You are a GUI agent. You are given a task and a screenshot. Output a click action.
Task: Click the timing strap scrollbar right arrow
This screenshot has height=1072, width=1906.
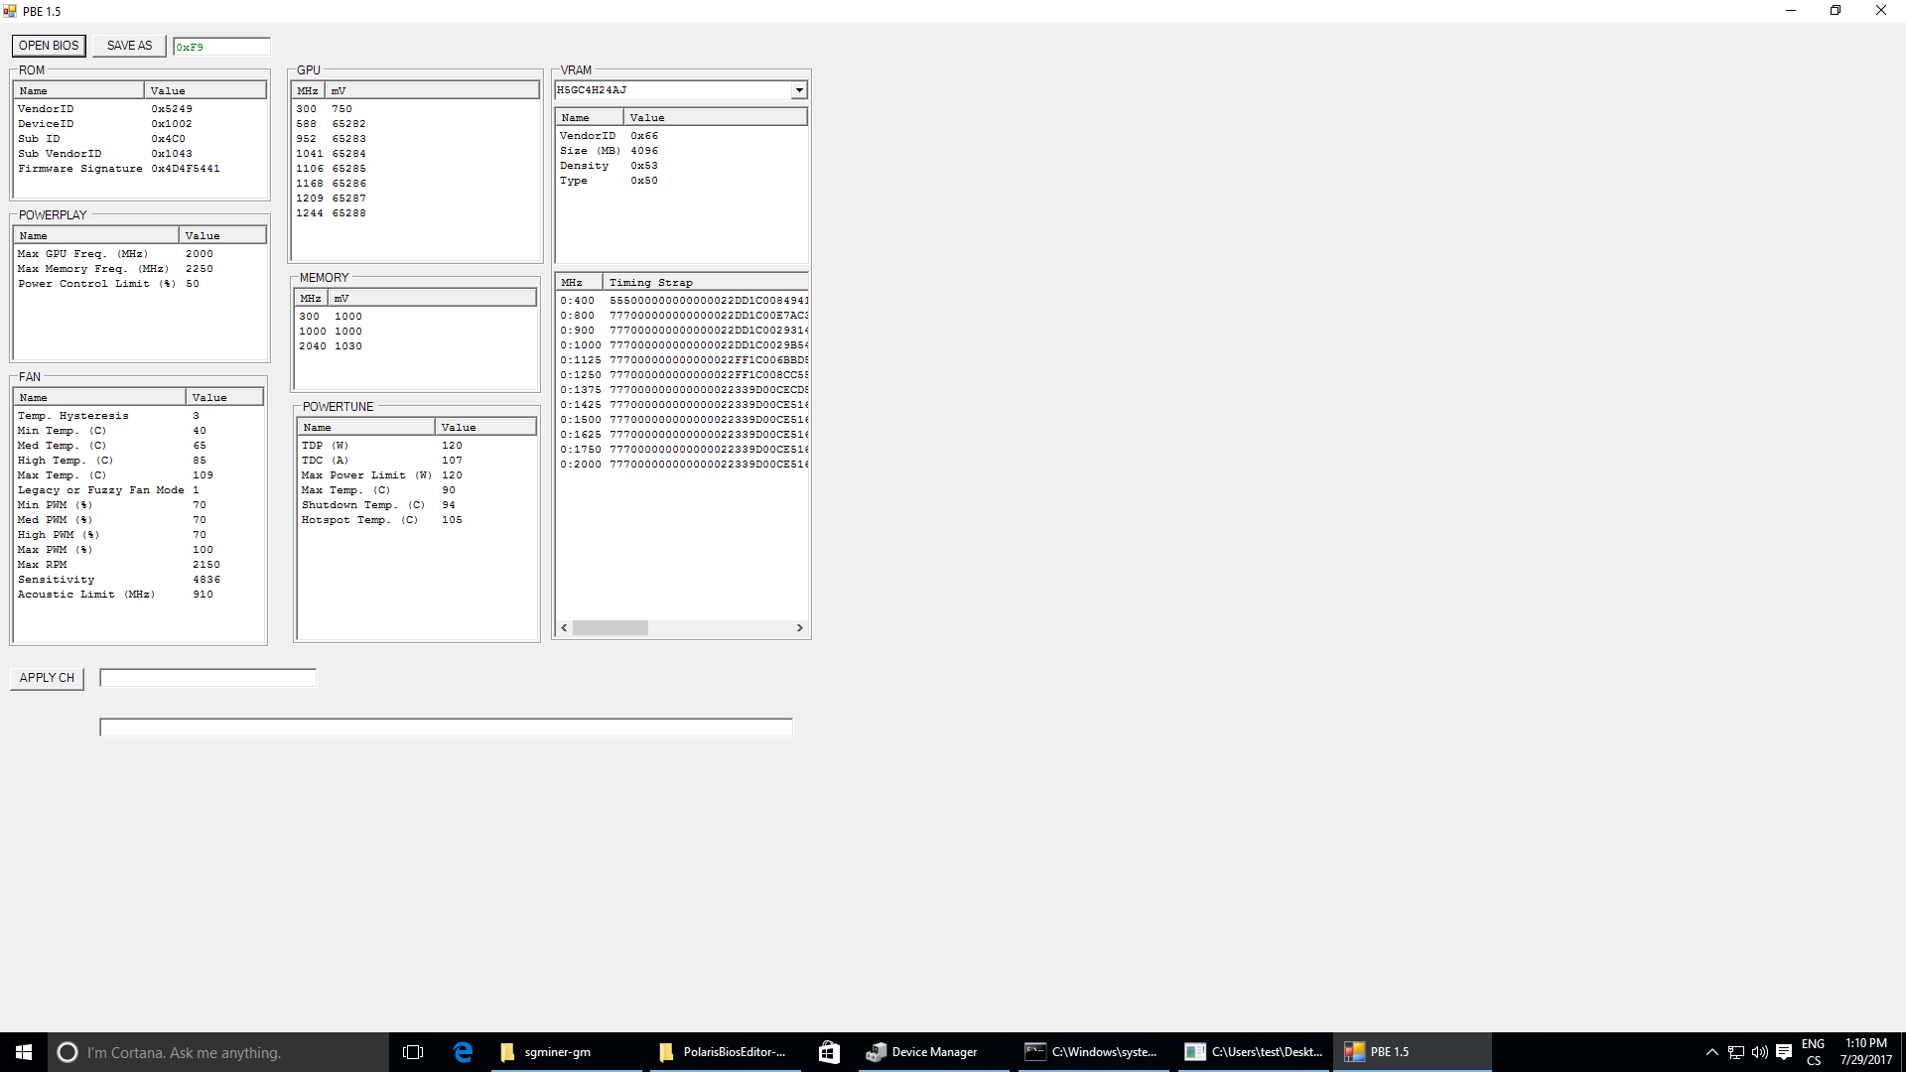coord(799,628)
